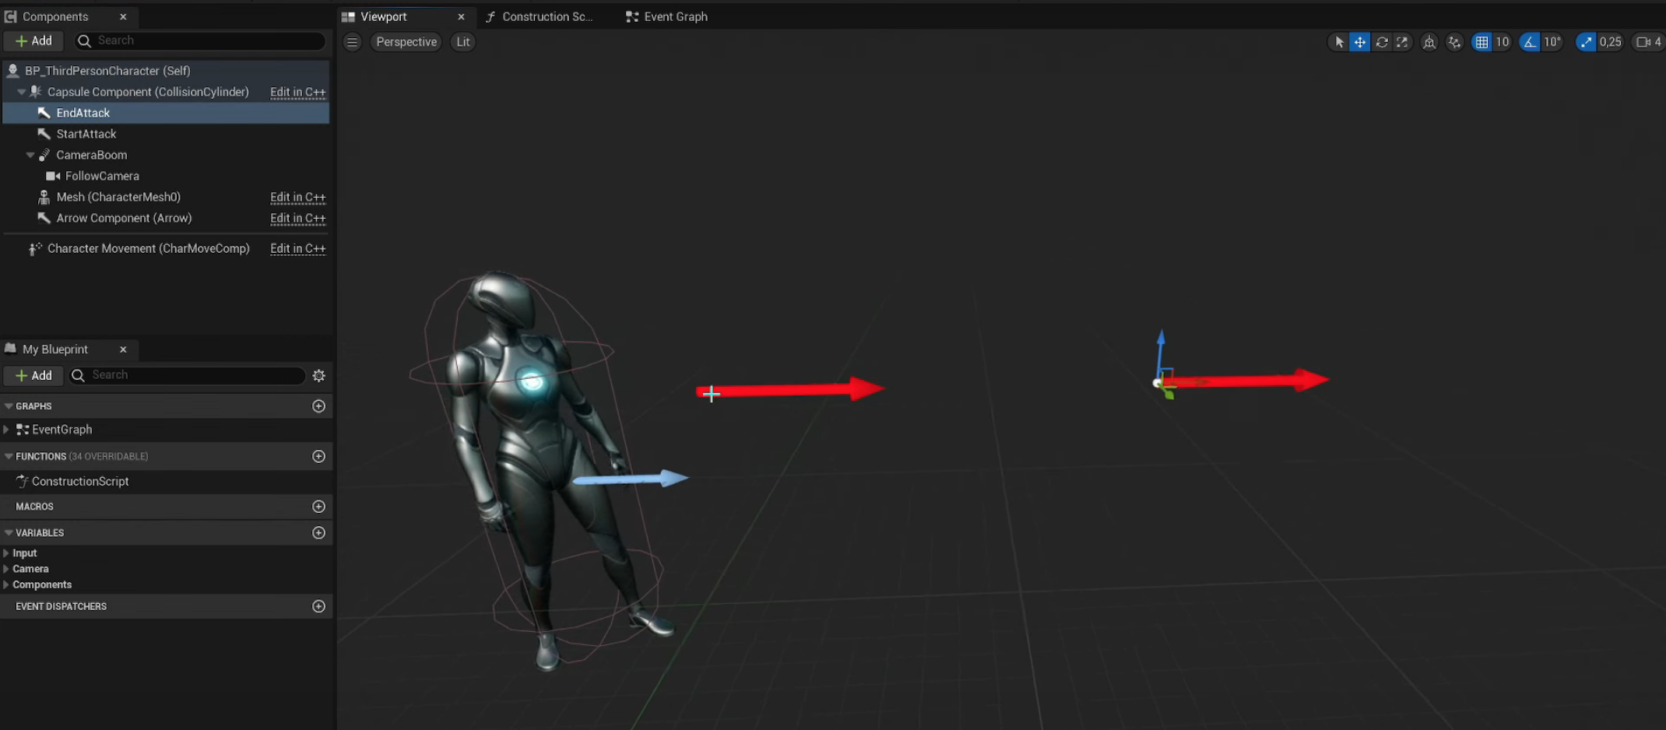
Task: Expand the Camera variables category
Action: coord(6,569)
